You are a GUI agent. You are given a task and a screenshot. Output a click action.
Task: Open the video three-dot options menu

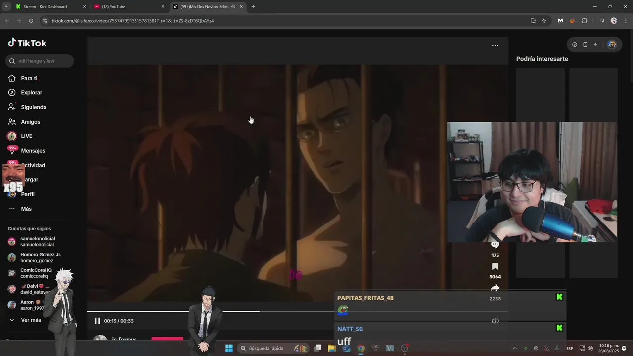495,45
